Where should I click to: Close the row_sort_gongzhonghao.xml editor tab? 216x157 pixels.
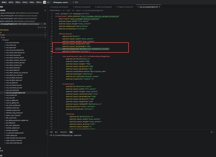pyautogui.click(x=159, y=7)
